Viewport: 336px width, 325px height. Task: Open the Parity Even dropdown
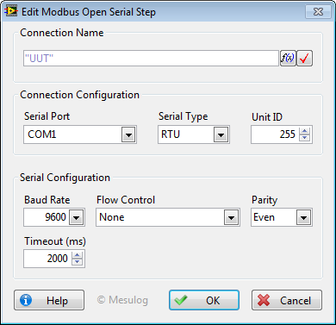(x=304, y=217)
